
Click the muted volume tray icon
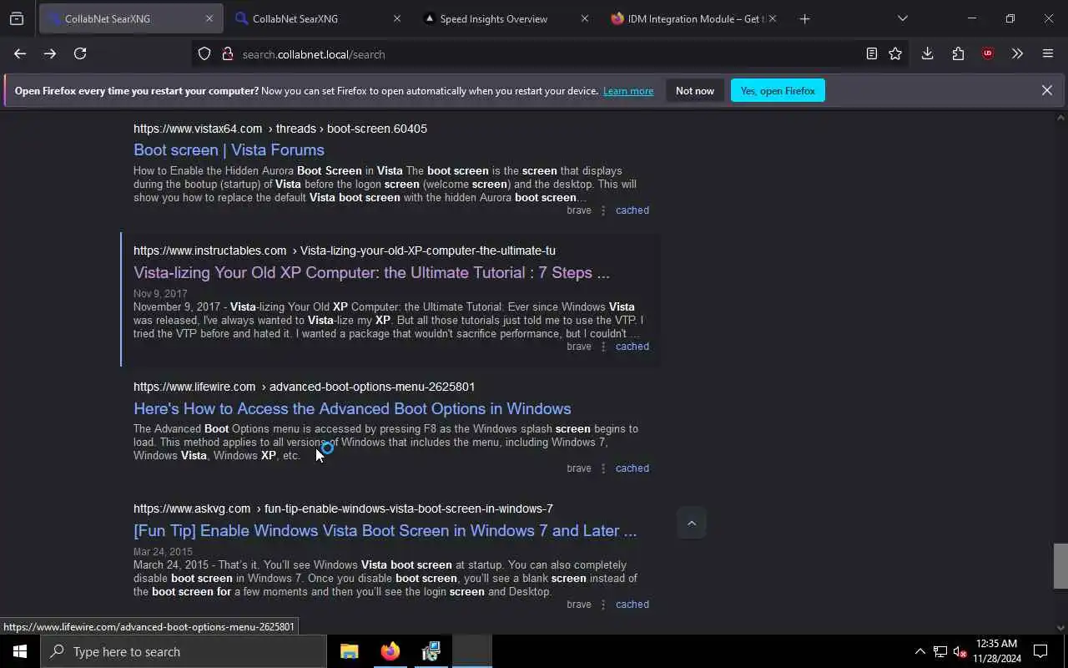click(960, 651)
